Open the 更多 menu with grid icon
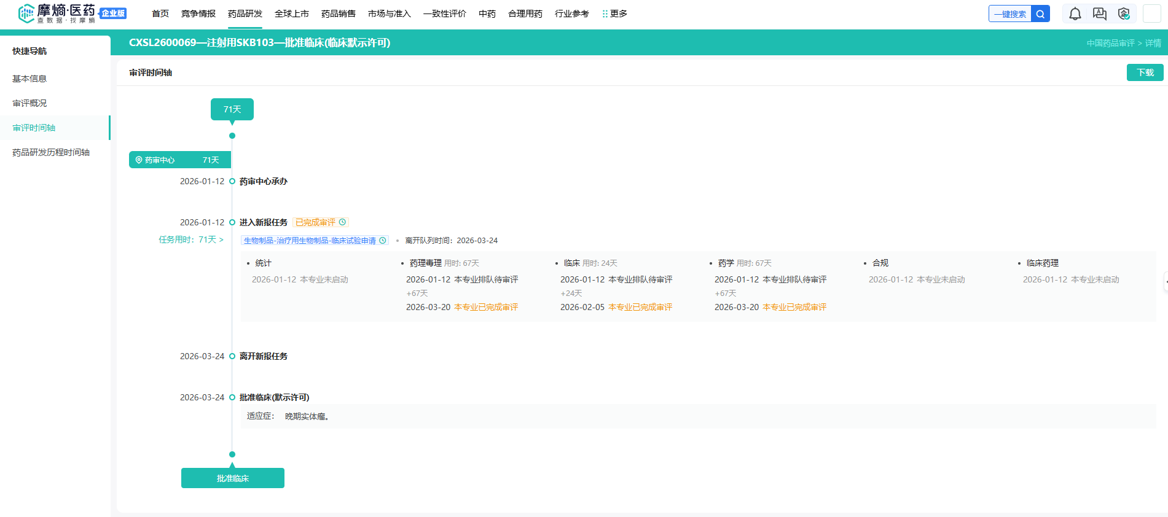Viewport: 1168px width, 517px height. (x=614, y=14)
